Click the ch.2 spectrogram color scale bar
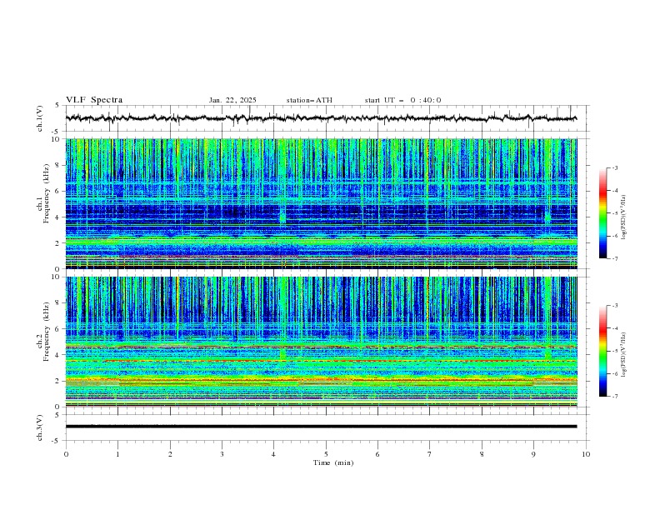Image resolution: width=660 pixels, height=510 pixels. (602, 351)
